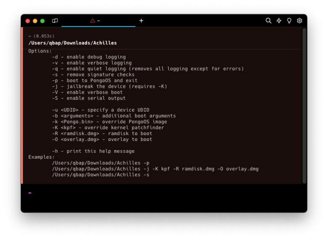This screenshot has height=240, width=328.
Task: Click the lightning bolt icon
Action: pyautogui.click(x=279, y=21)
